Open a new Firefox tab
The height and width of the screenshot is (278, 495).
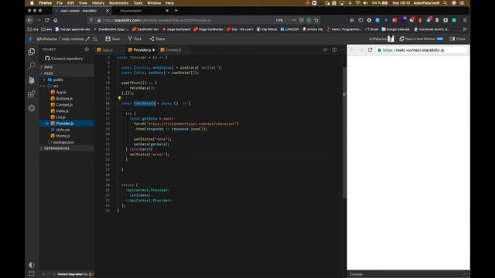[x=176, y=11]
